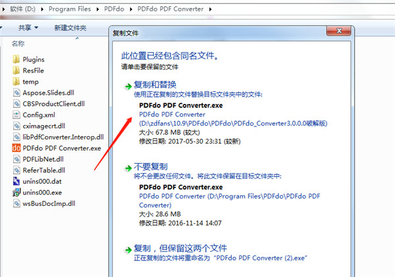
Task: Sort files by the 名称 column header
Action: click(18, 44)
